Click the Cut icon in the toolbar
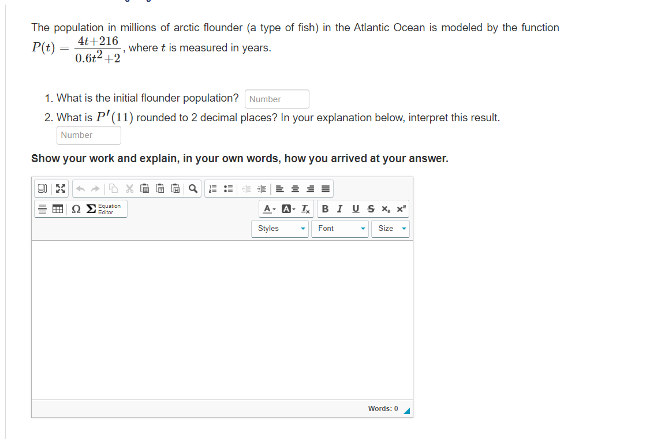Screen dimensions: 661x444 [129, 189]
